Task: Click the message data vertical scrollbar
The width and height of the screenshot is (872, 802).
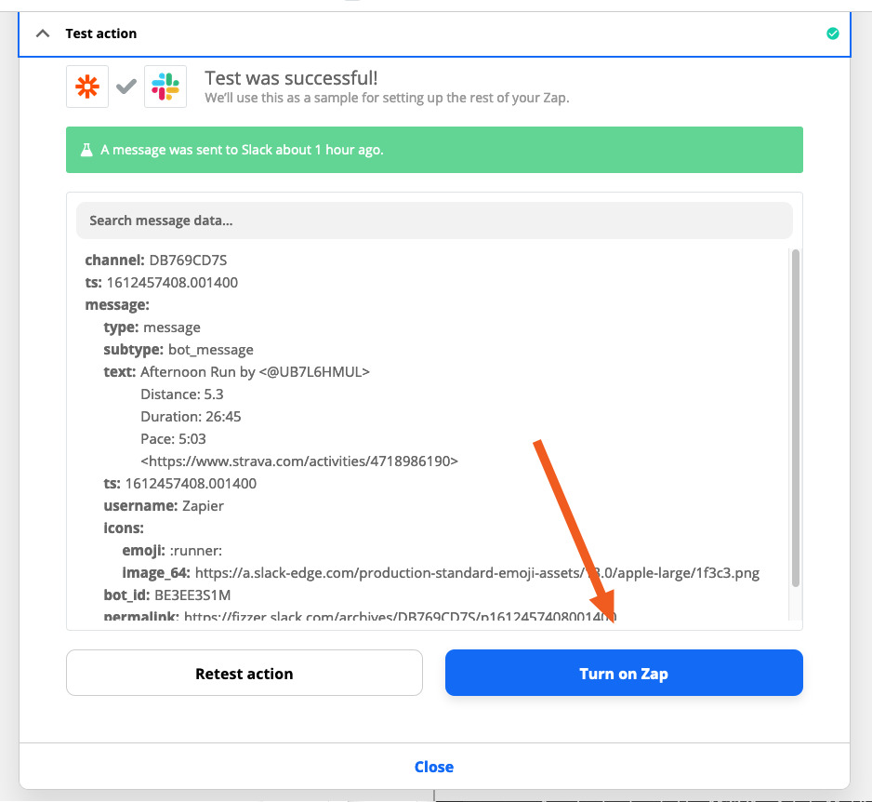Action: click(x=795, y=418)
